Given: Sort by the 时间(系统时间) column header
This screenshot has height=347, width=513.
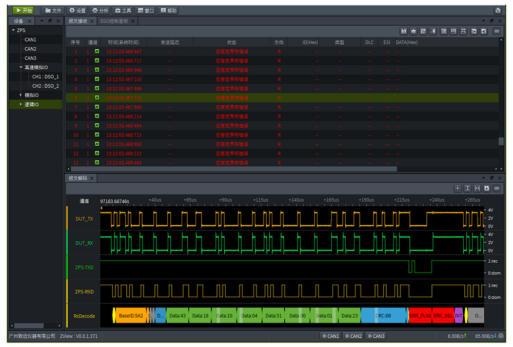Looking at the screenshot, I should pos(124,42).
